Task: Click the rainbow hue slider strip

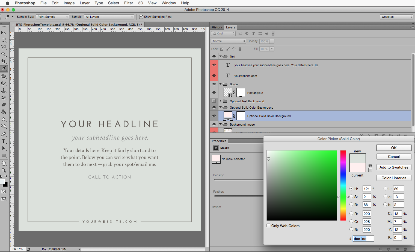Action: [343, 185]
